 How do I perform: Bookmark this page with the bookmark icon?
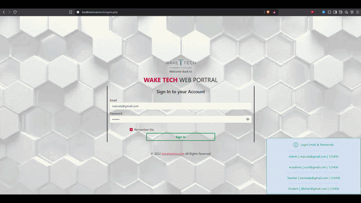click(70, 12)
